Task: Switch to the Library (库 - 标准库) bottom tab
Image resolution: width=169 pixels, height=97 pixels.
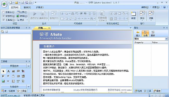Action: (x=8, y=91)
